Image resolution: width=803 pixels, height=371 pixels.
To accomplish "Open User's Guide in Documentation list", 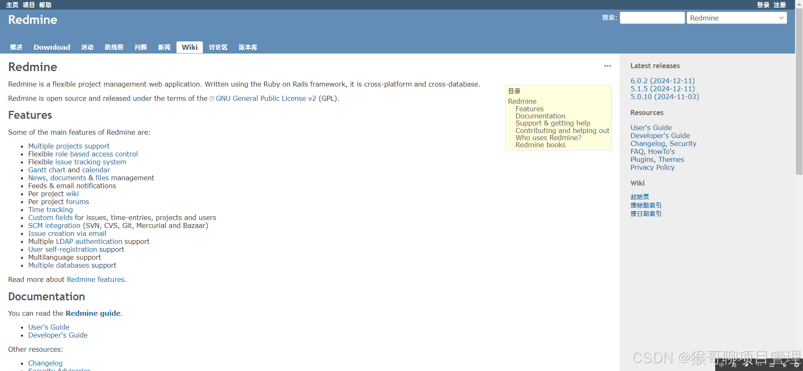I will tap(49, 327).
